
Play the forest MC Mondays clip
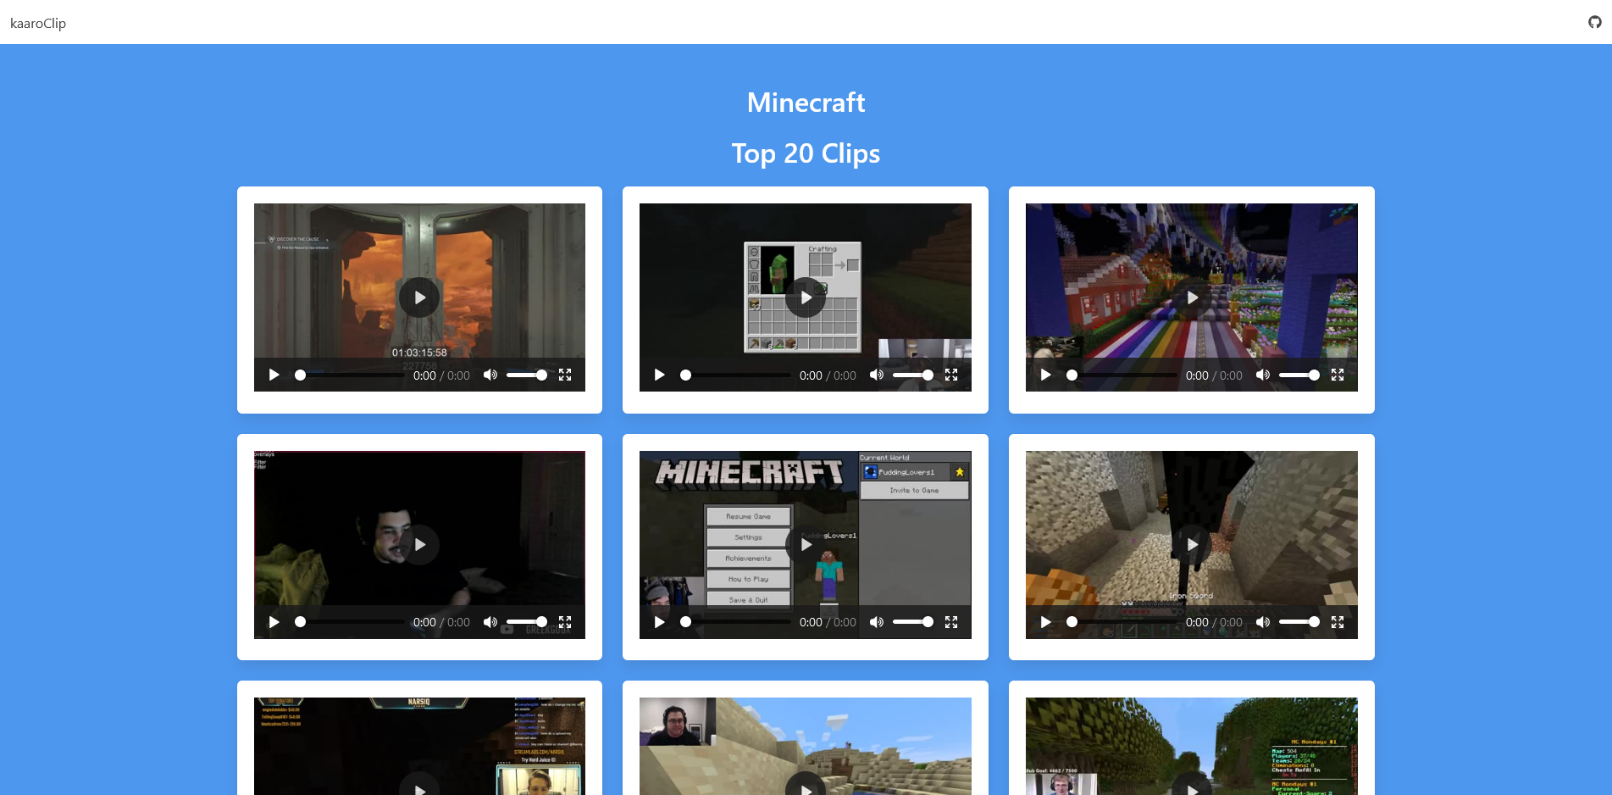1192,785
